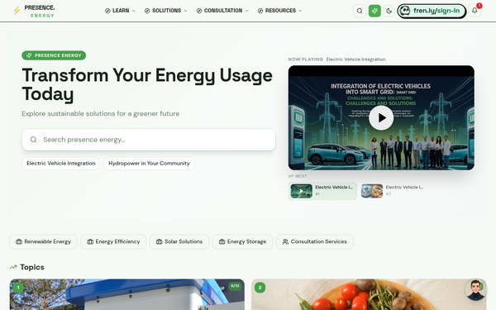Screen dimensions: 496x310
Task: Click the panda avatar in the sign-in button
Action: click(404, 11)
